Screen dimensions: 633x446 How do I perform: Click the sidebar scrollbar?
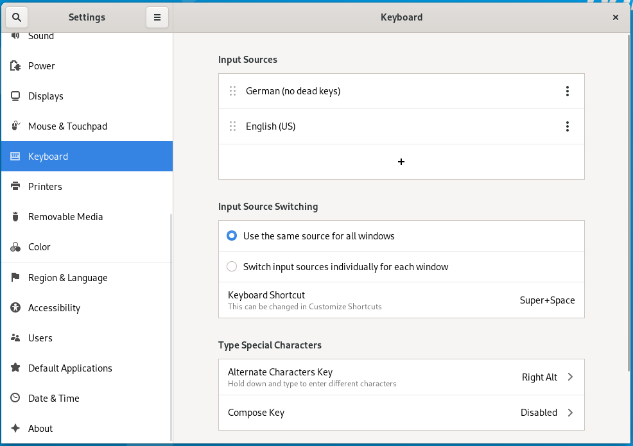171,327
